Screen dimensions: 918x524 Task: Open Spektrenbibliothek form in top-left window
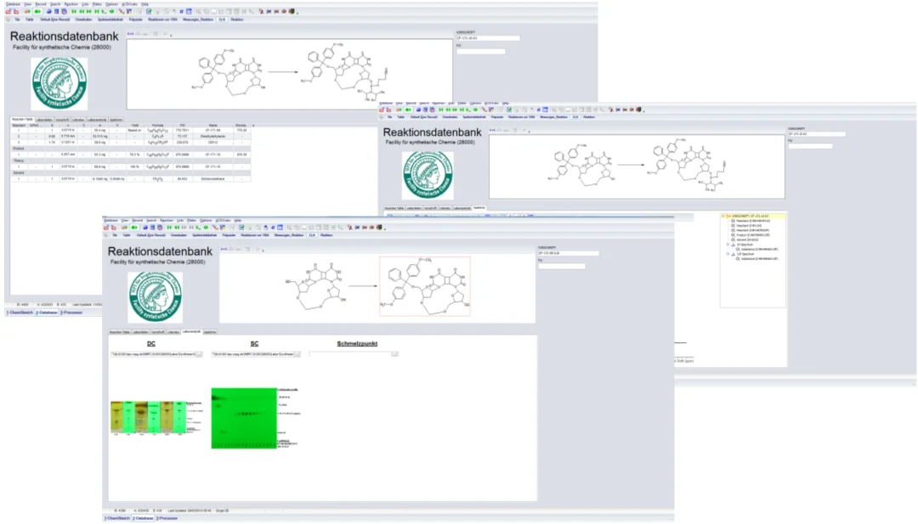coord(110,20)
